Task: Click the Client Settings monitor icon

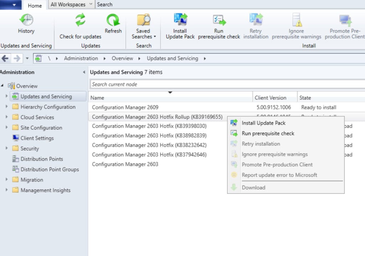Action: 16,138
